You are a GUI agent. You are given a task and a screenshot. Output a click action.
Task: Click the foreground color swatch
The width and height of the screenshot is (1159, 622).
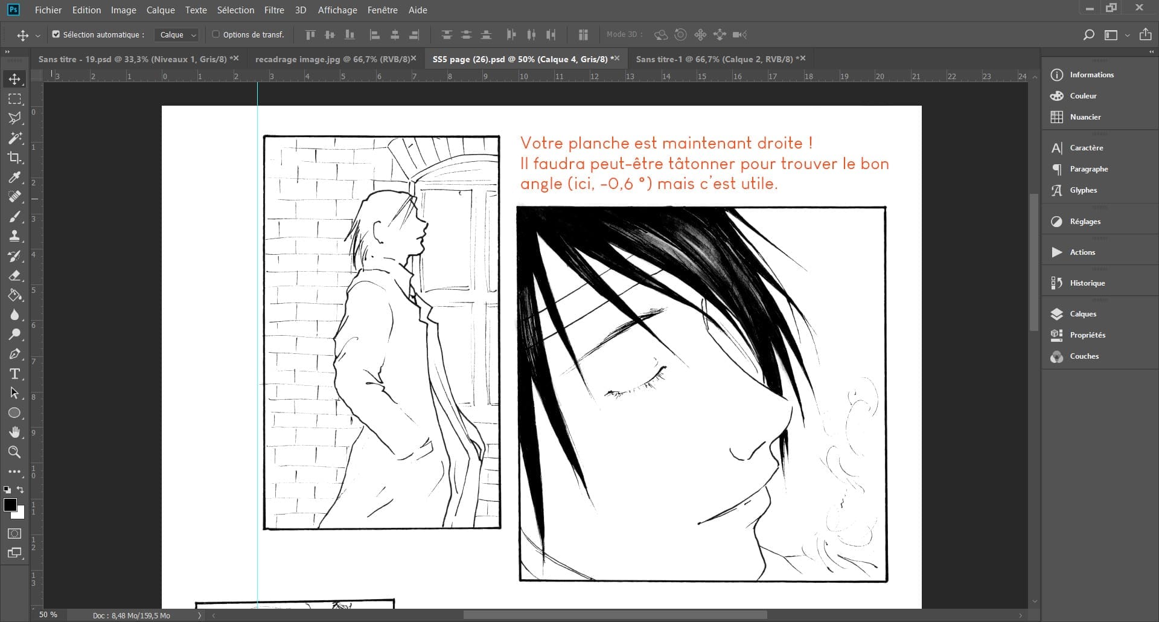(10, 505)
